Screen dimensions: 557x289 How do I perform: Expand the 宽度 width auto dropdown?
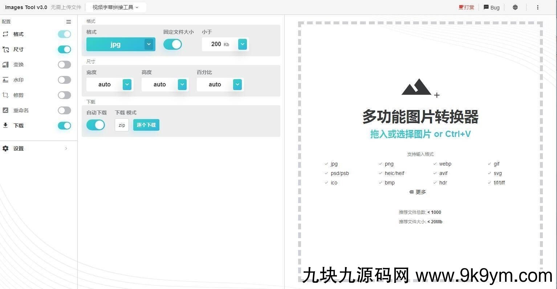pos(127,85)
